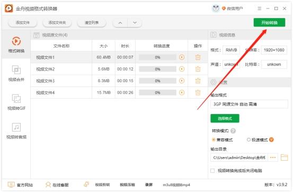Click the 60.4MB size cell
293x193 pixels.
click(103, 57)
